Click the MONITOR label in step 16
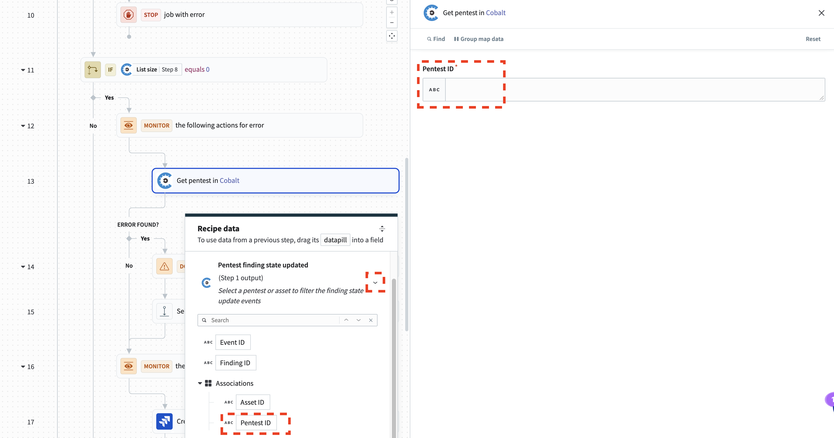This screenshot has height=438, width=834. [156, 366]
